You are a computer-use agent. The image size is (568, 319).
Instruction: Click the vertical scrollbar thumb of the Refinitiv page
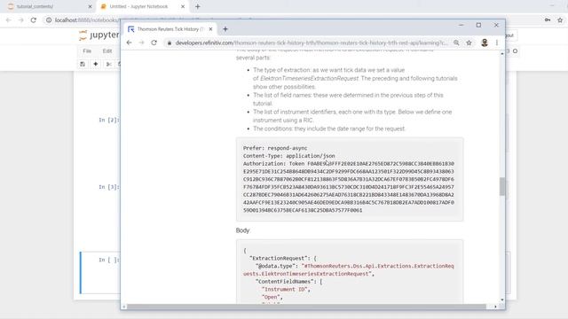coord(502,187)
